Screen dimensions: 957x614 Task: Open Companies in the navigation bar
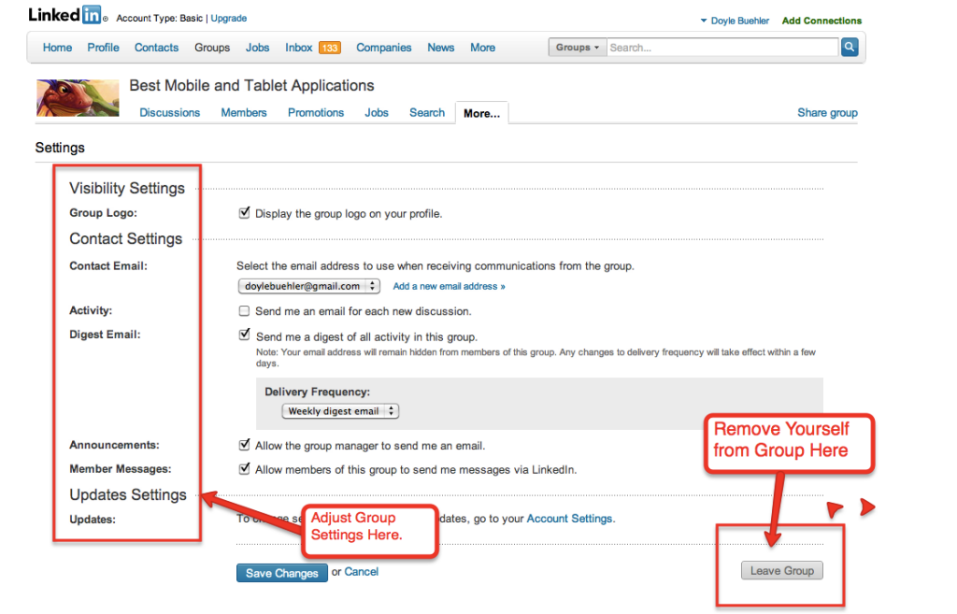tap(384, 48)
